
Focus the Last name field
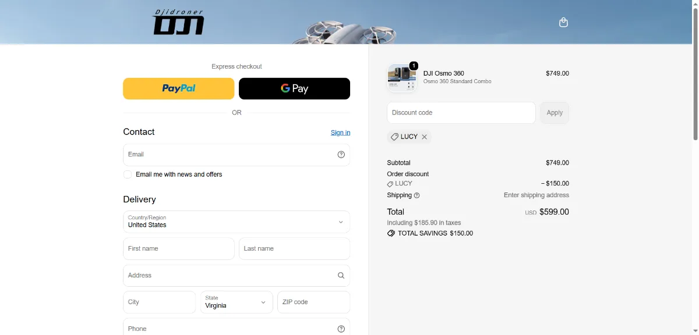pos(295,248)
